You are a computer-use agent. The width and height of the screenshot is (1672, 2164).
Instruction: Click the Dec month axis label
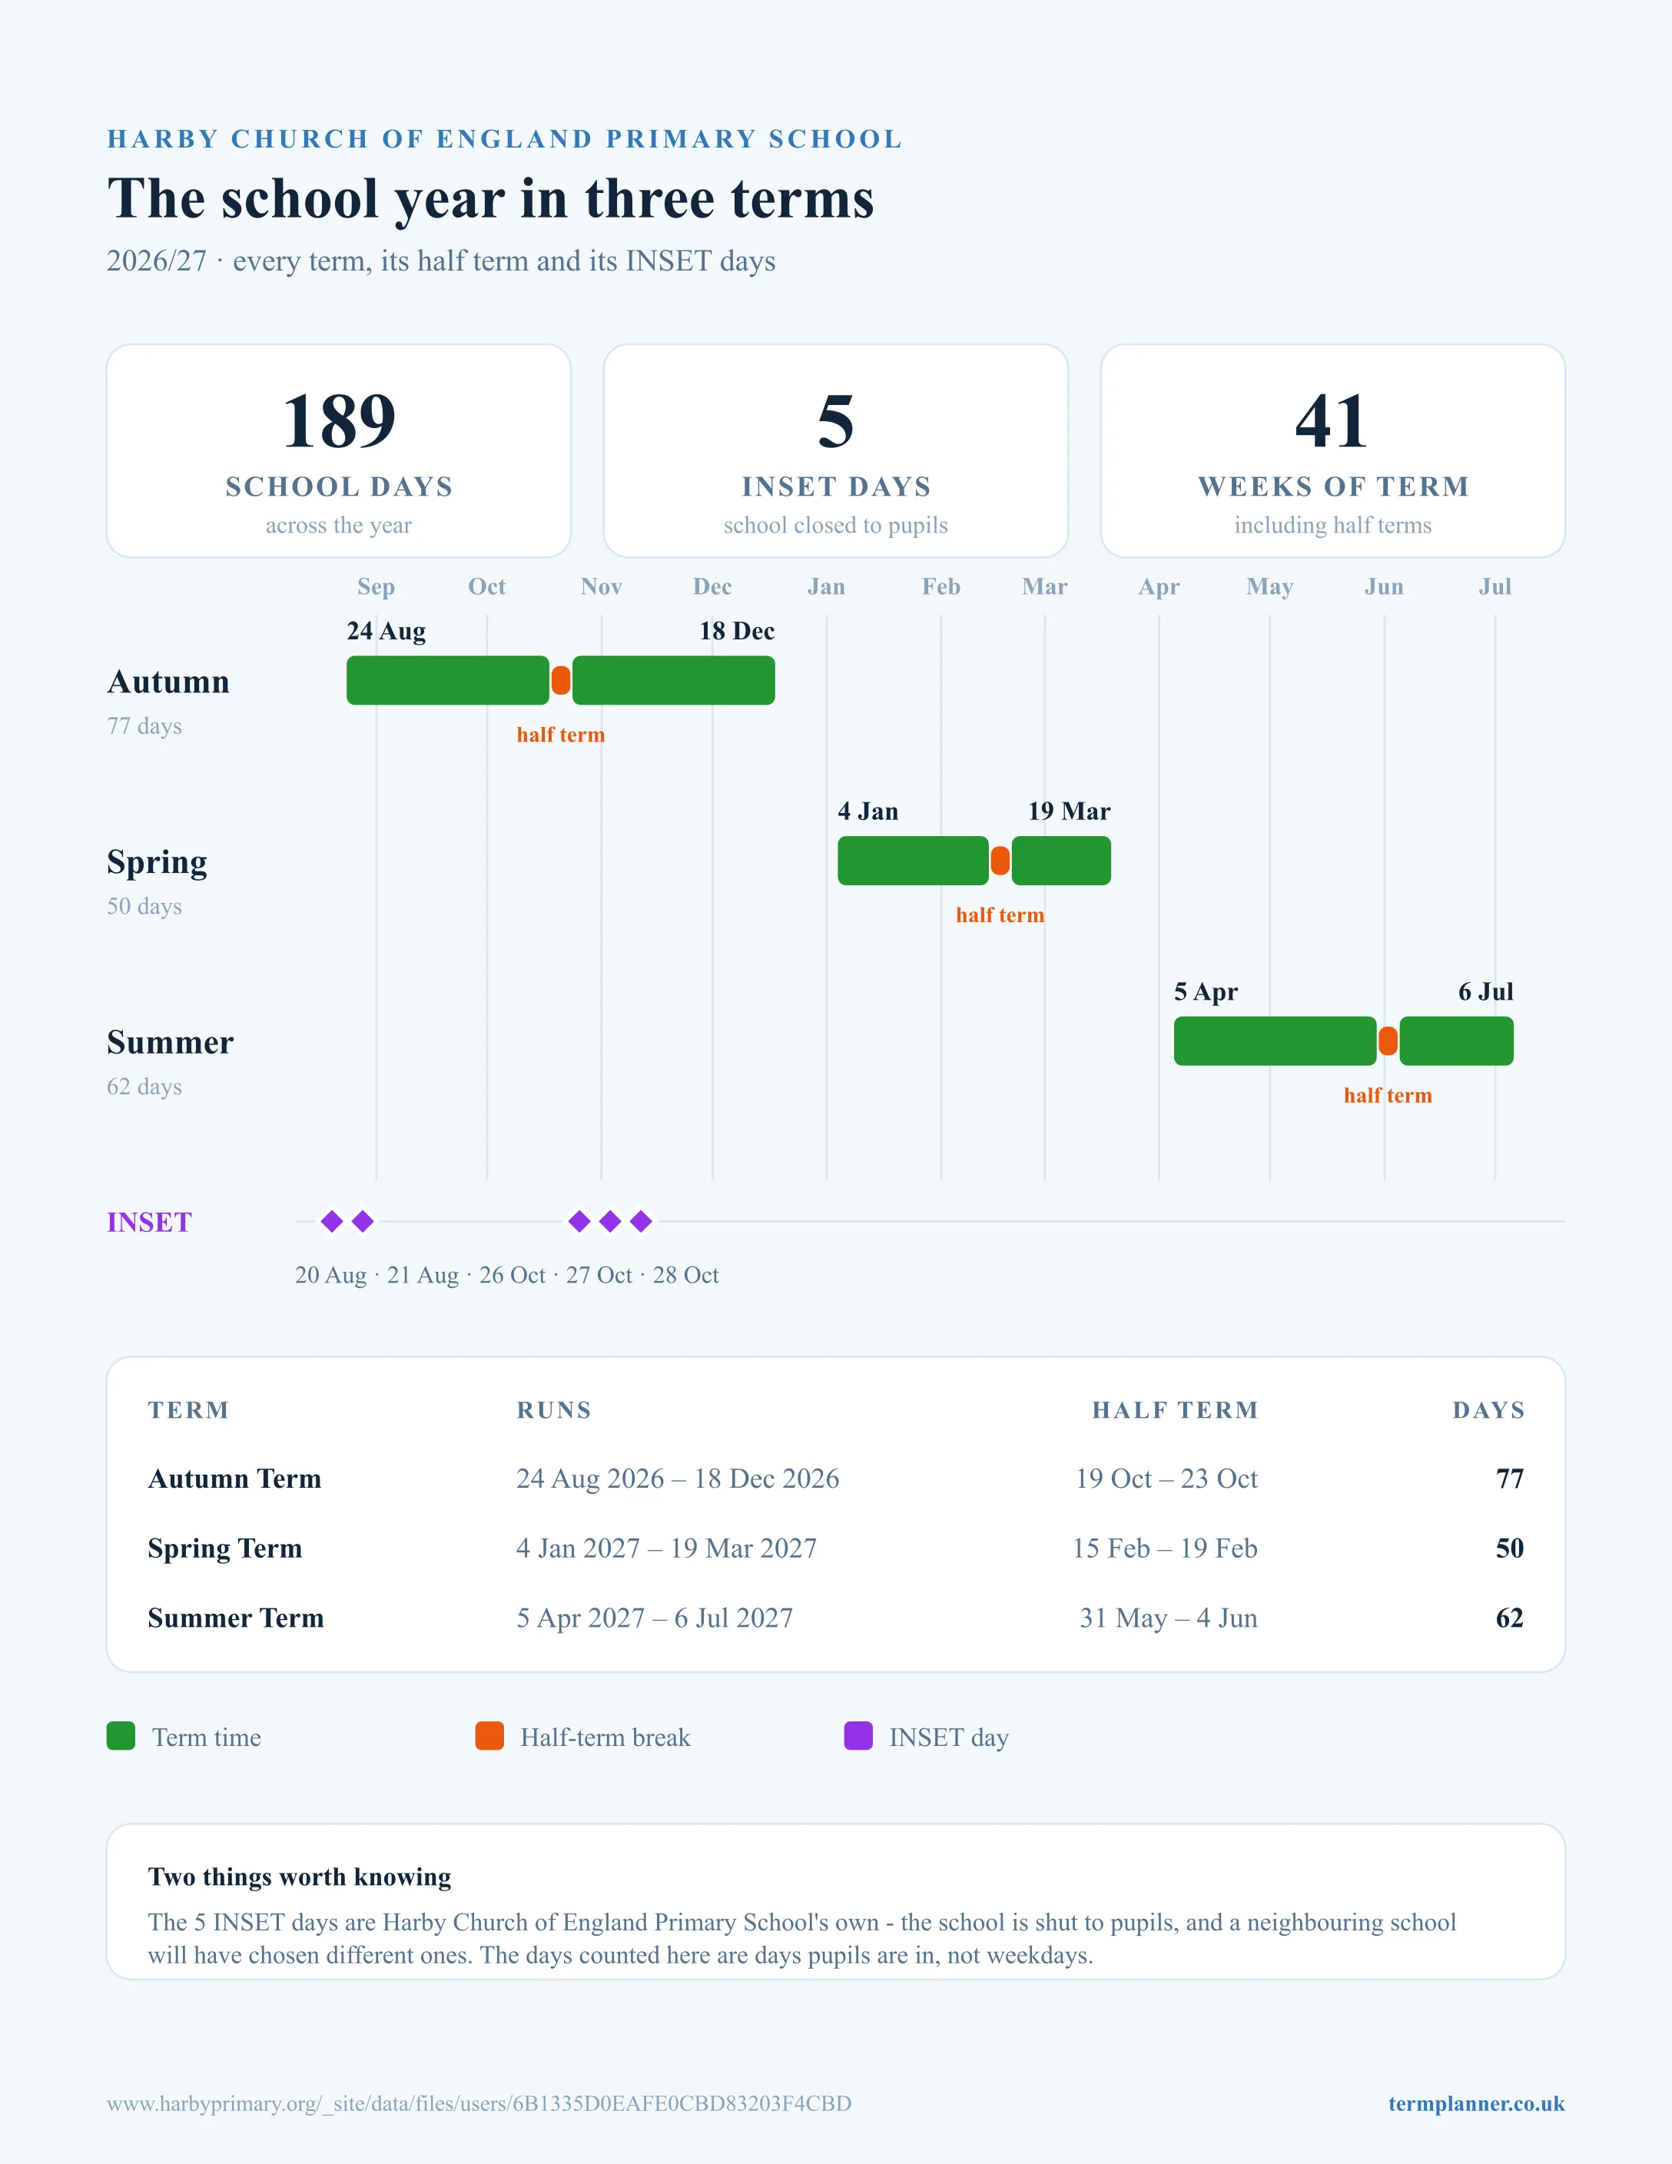pos(712,586)
